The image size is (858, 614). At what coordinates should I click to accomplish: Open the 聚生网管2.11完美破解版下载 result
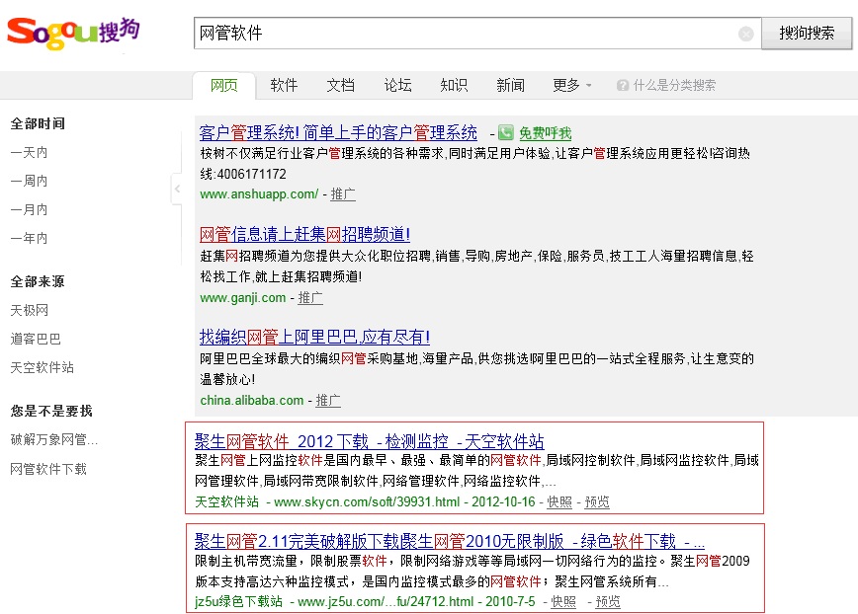pos(449,541)
